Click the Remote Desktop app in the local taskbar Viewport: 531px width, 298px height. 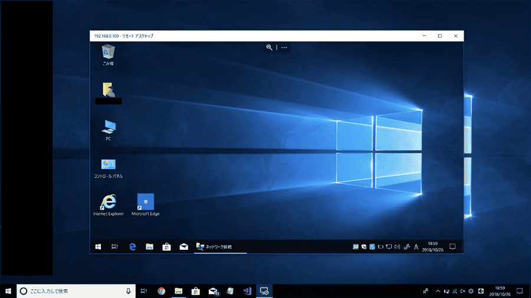pos(264,291)
